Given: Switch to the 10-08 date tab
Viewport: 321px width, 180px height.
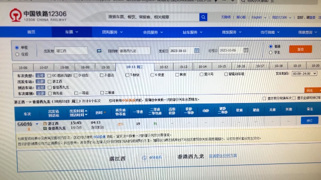Looking at the screenshot, I should tap(64, 67).
